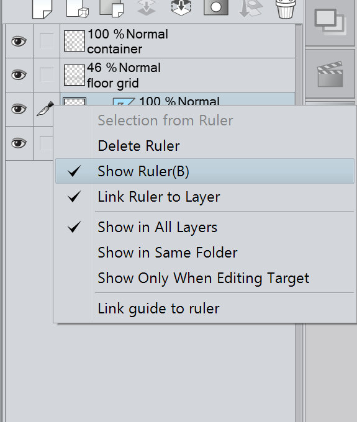Toggle the container layer lock box
The image size is (357, 422).
pos(47,41)
